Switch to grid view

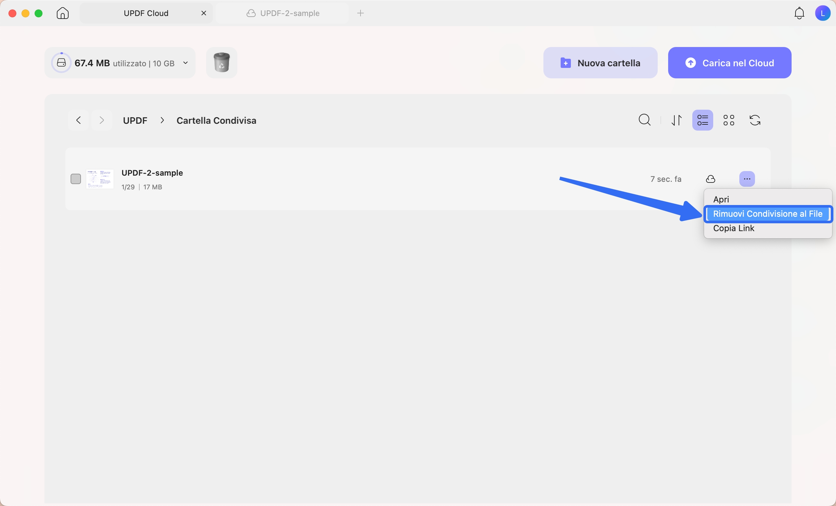(729, 120)
